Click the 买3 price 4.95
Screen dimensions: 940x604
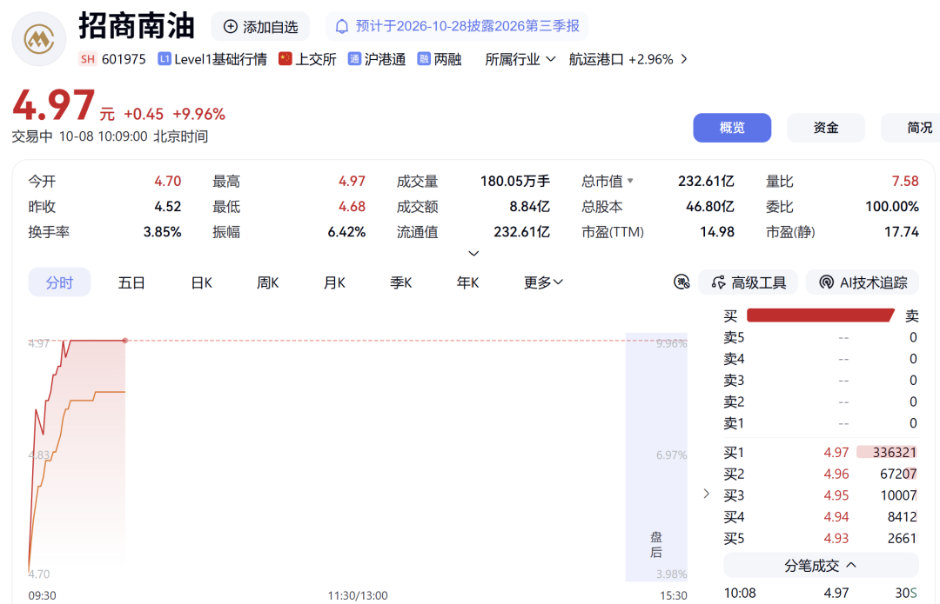pos(836,495)
